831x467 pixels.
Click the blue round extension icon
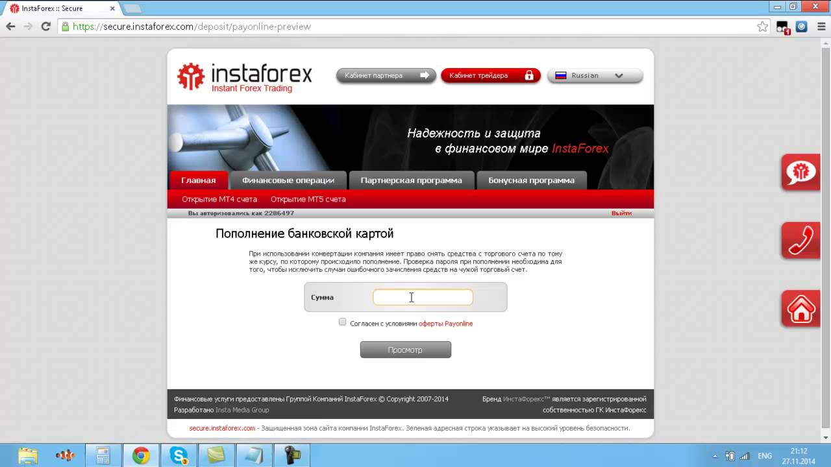click(x=802, y=27)
